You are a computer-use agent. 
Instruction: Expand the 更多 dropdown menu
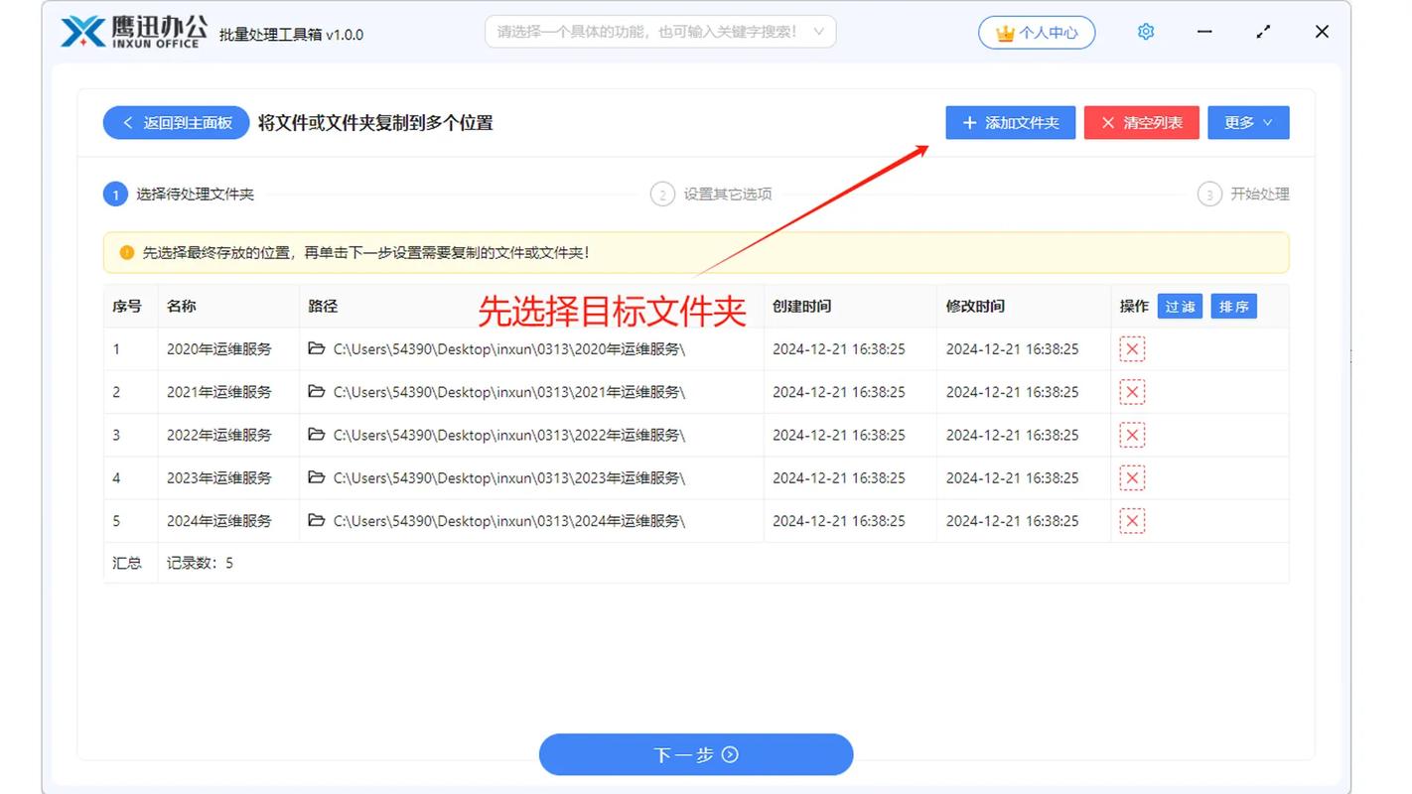[1248, 122]
